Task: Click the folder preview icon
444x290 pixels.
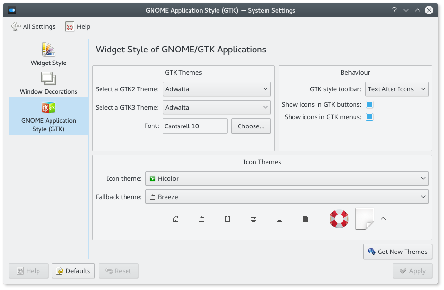Action: [202, 219]
